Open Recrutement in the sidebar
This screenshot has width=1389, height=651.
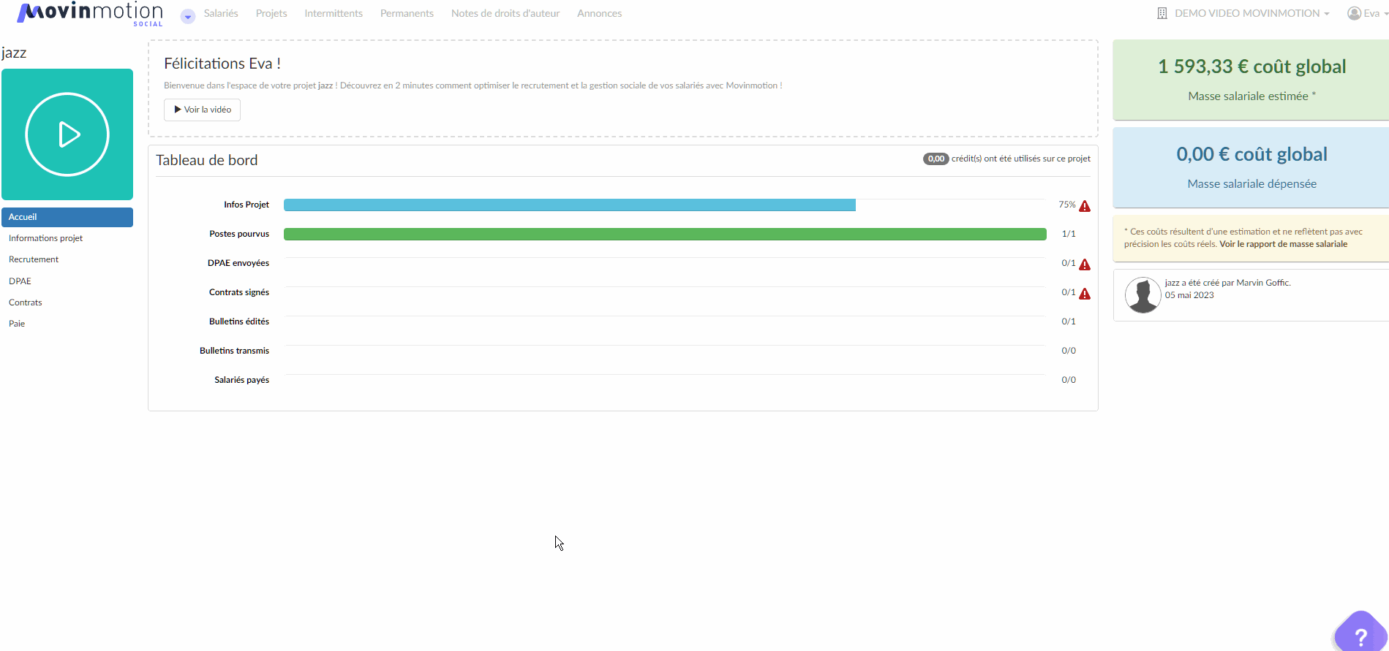pyautogui.click(x=34, y=259)
